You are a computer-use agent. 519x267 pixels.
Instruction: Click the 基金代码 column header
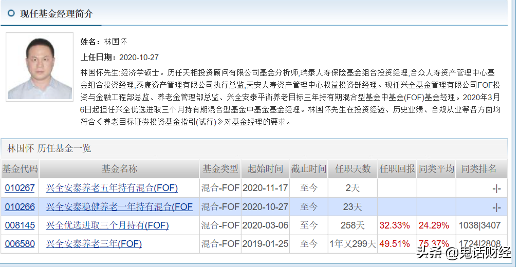pos(20,169)
